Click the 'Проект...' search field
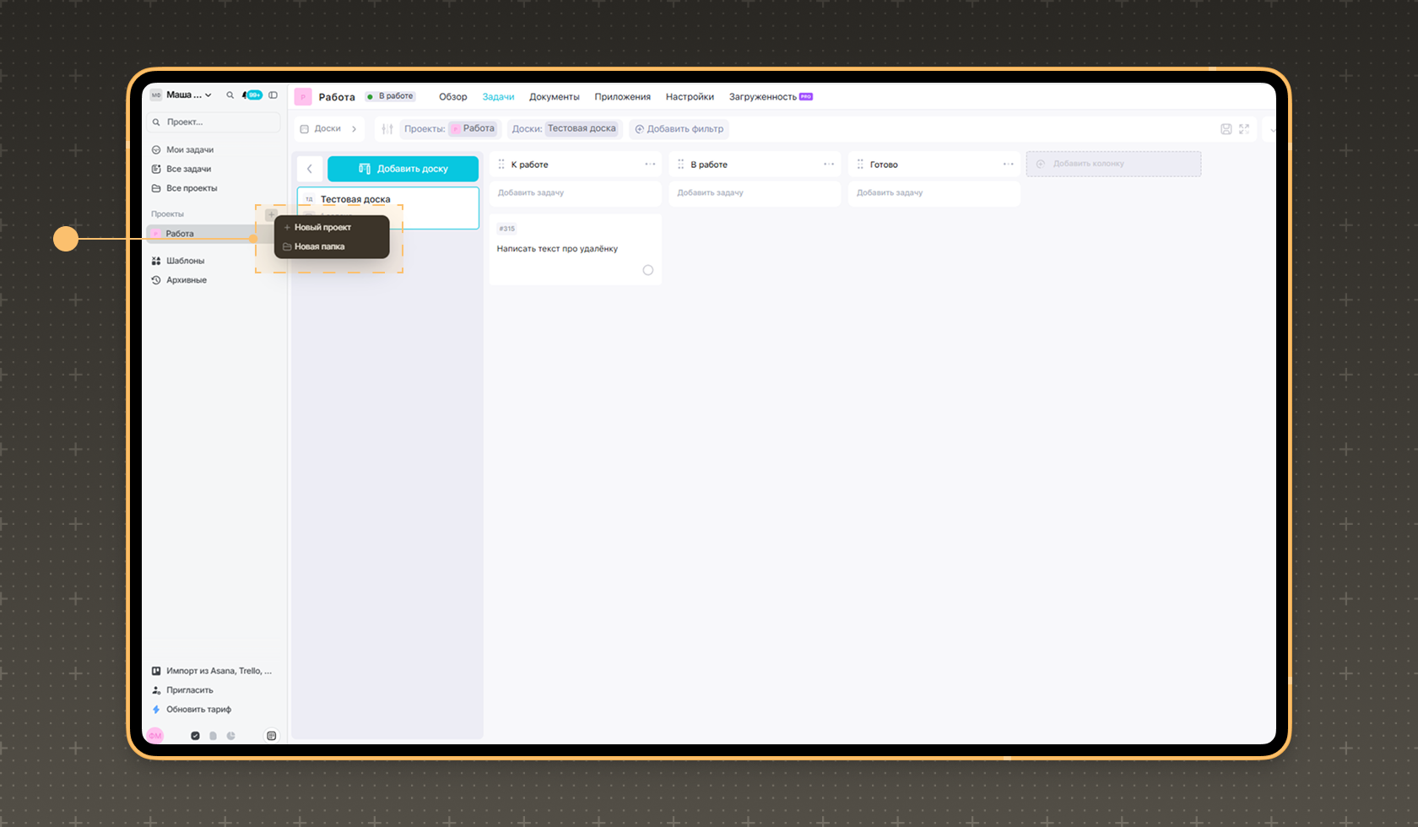This screenshot has width=1418, height=827. pos(214,122)
